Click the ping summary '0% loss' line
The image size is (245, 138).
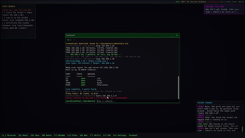click(94, 55)
